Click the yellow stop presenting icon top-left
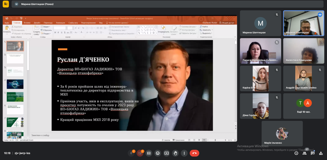This screenshot has width=327, height=160. [x=6, y=4]
